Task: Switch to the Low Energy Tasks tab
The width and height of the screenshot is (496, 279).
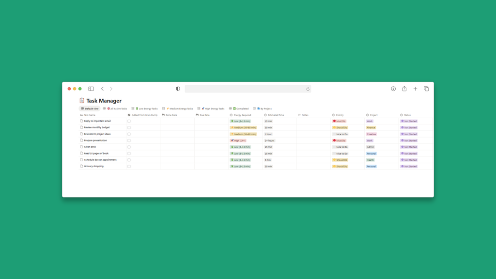Action: click(x=145, y=108)
